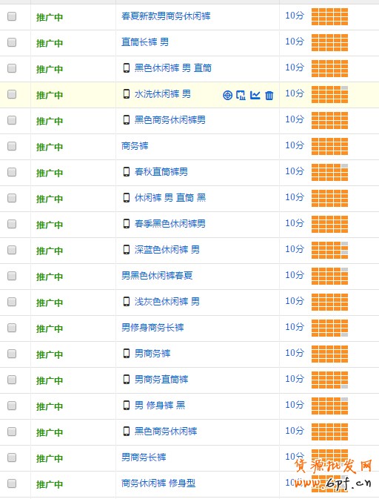Click the 浅灰色休闲裤 男 keyword
379x499 pixels.
167,302
